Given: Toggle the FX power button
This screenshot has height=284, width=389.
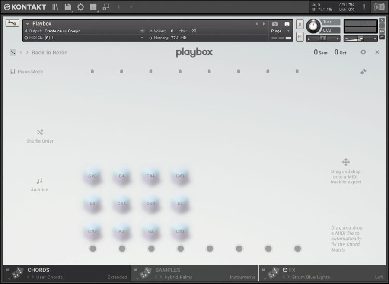Looking at the screenshot, I should click(x=284, y=270).
